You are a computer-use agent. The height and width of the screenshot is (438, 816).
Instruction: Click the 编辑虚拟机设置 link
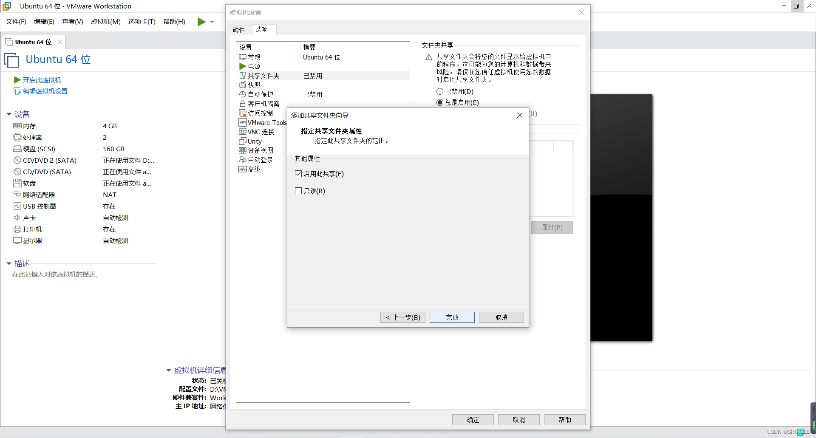[x=45, y=91]
